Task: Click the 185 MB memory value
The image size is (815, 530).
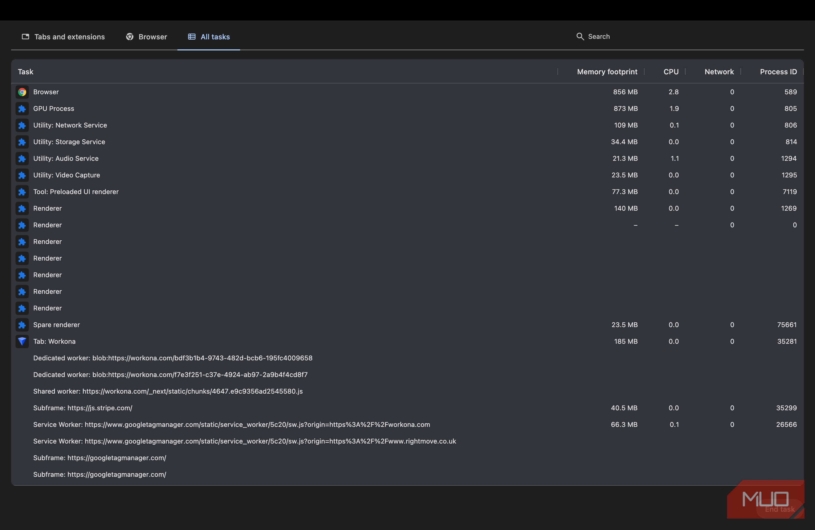Action: [x=626, y=341]
